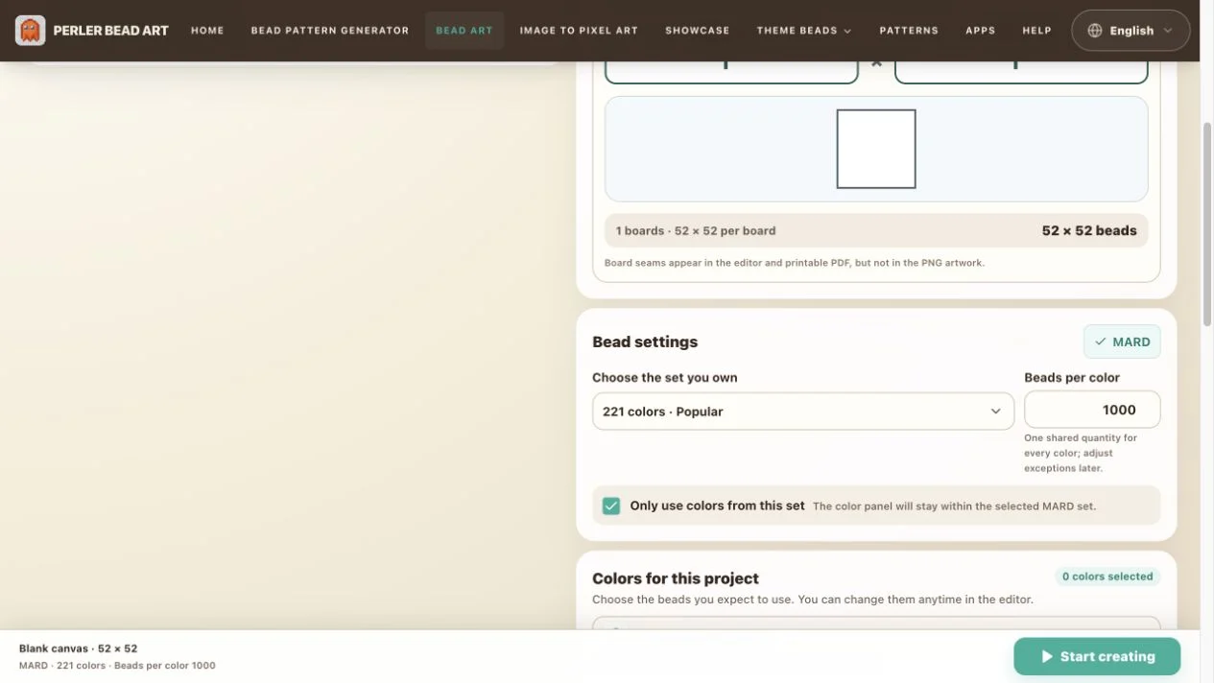The width and height of the screenshot is (1214, 683).
Task: Open Bead Pattern Generator page
Action: (330, 31)
